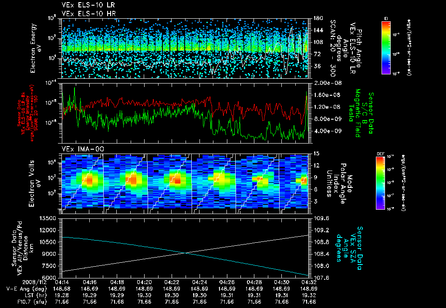
Task: Click the 'V-E Ang (deg)' row label
Action: point(27,289)
